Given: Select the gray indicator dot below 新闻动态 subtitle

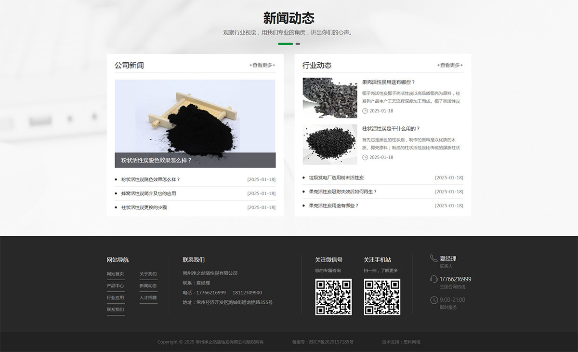Looking at the screenshot, I should coord(297,43).
